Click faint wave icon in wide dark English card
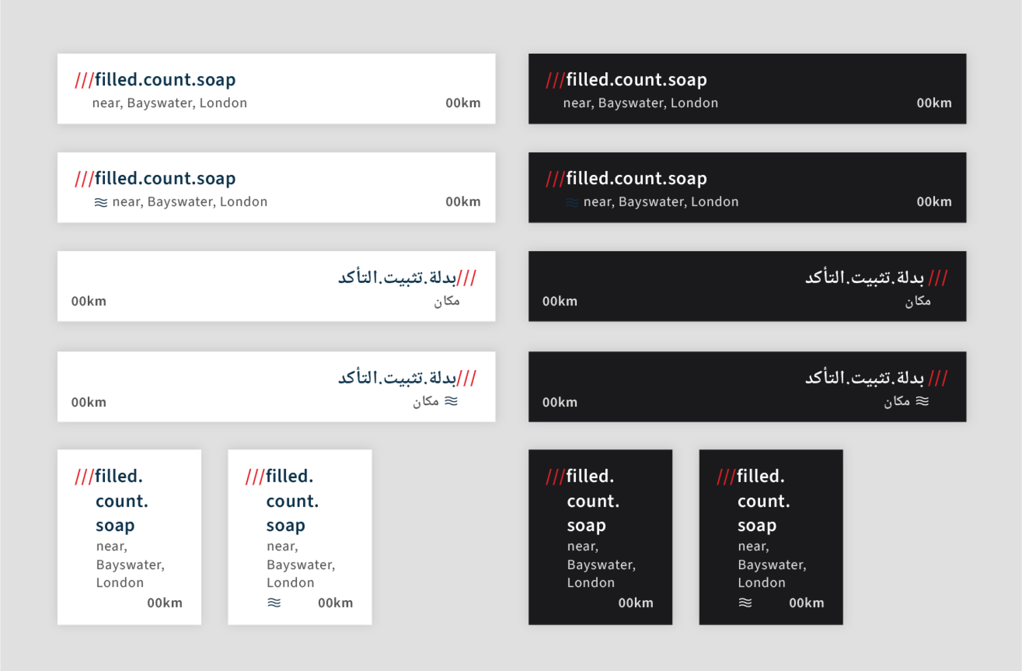This screenshot has width=1022, height=671. click(571, 202)
